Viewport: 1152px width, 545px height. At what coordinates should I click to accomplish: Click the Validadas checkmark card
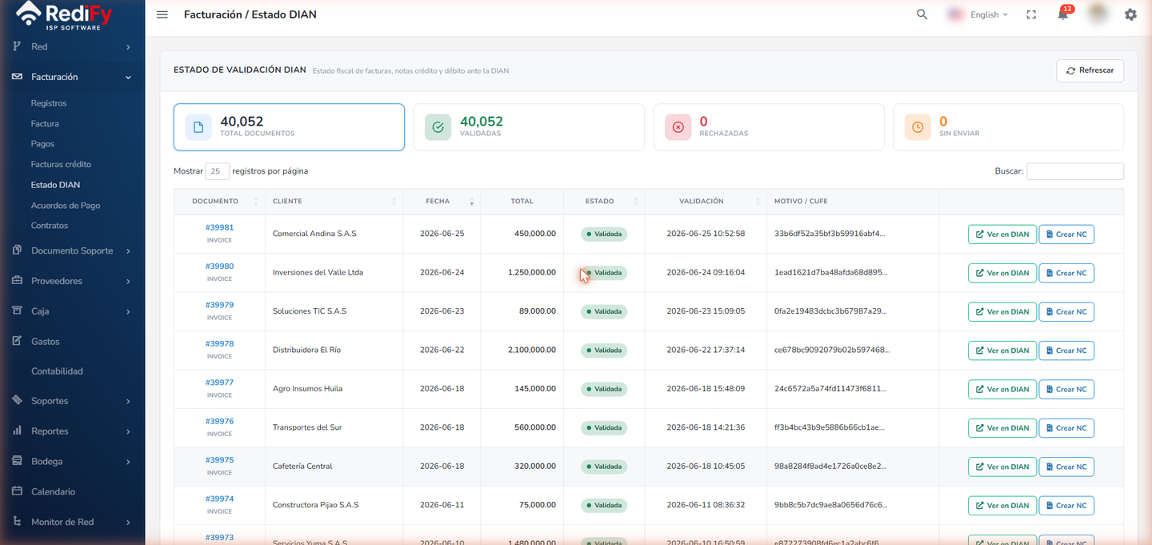(529, 127)
